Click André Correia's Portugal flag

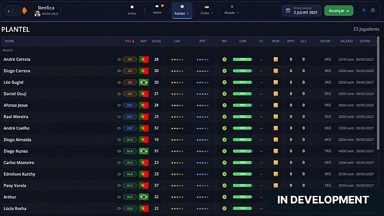[144, 60]
